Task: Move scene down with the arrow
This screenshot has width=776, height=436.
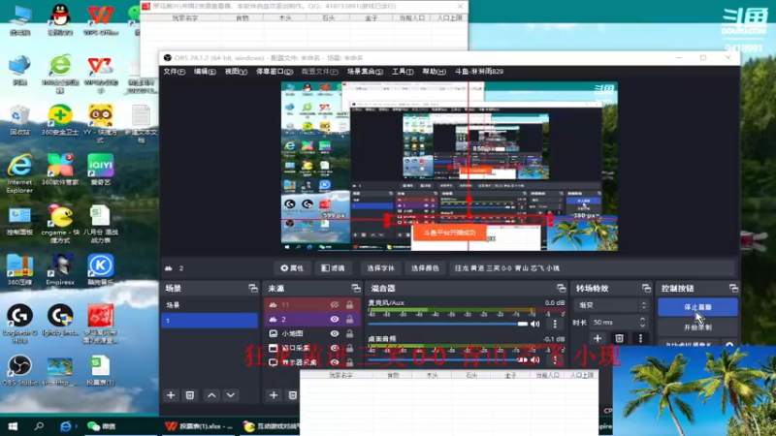Action: (231, 395)
